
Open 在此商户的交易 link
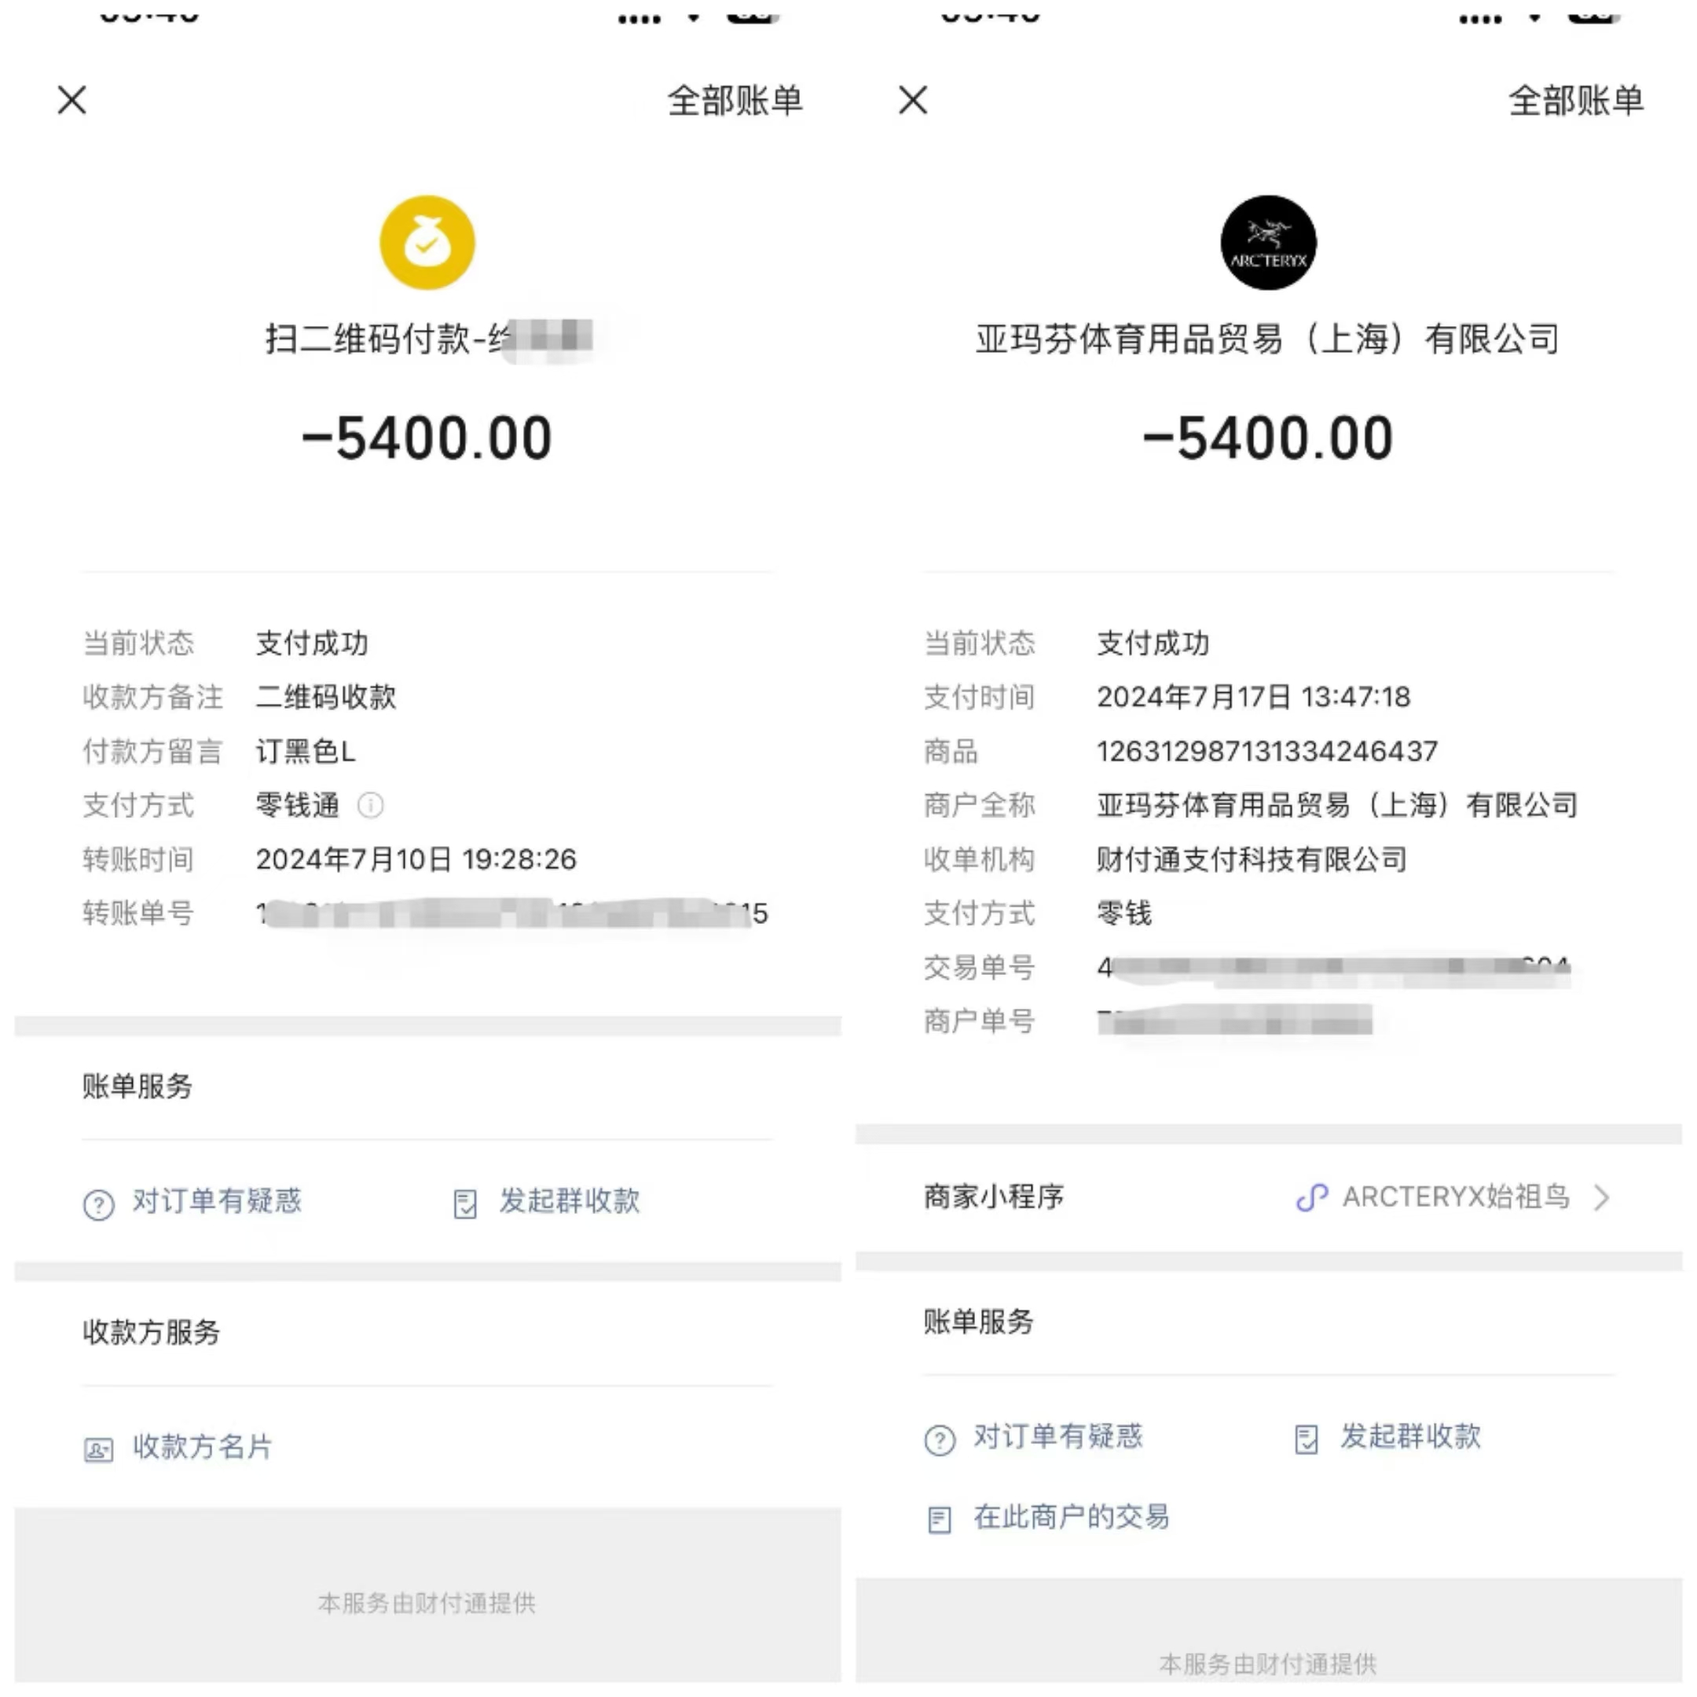1072,1517
